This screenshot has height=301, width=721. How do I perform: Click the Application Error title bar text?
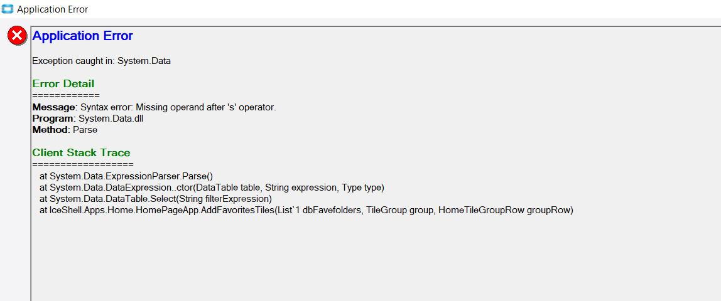(x=52, y=9)
